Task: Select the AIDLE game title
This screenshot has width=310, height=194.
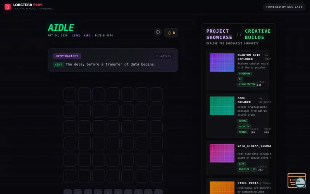Action: pyautogui.click(x=61, y=28)
